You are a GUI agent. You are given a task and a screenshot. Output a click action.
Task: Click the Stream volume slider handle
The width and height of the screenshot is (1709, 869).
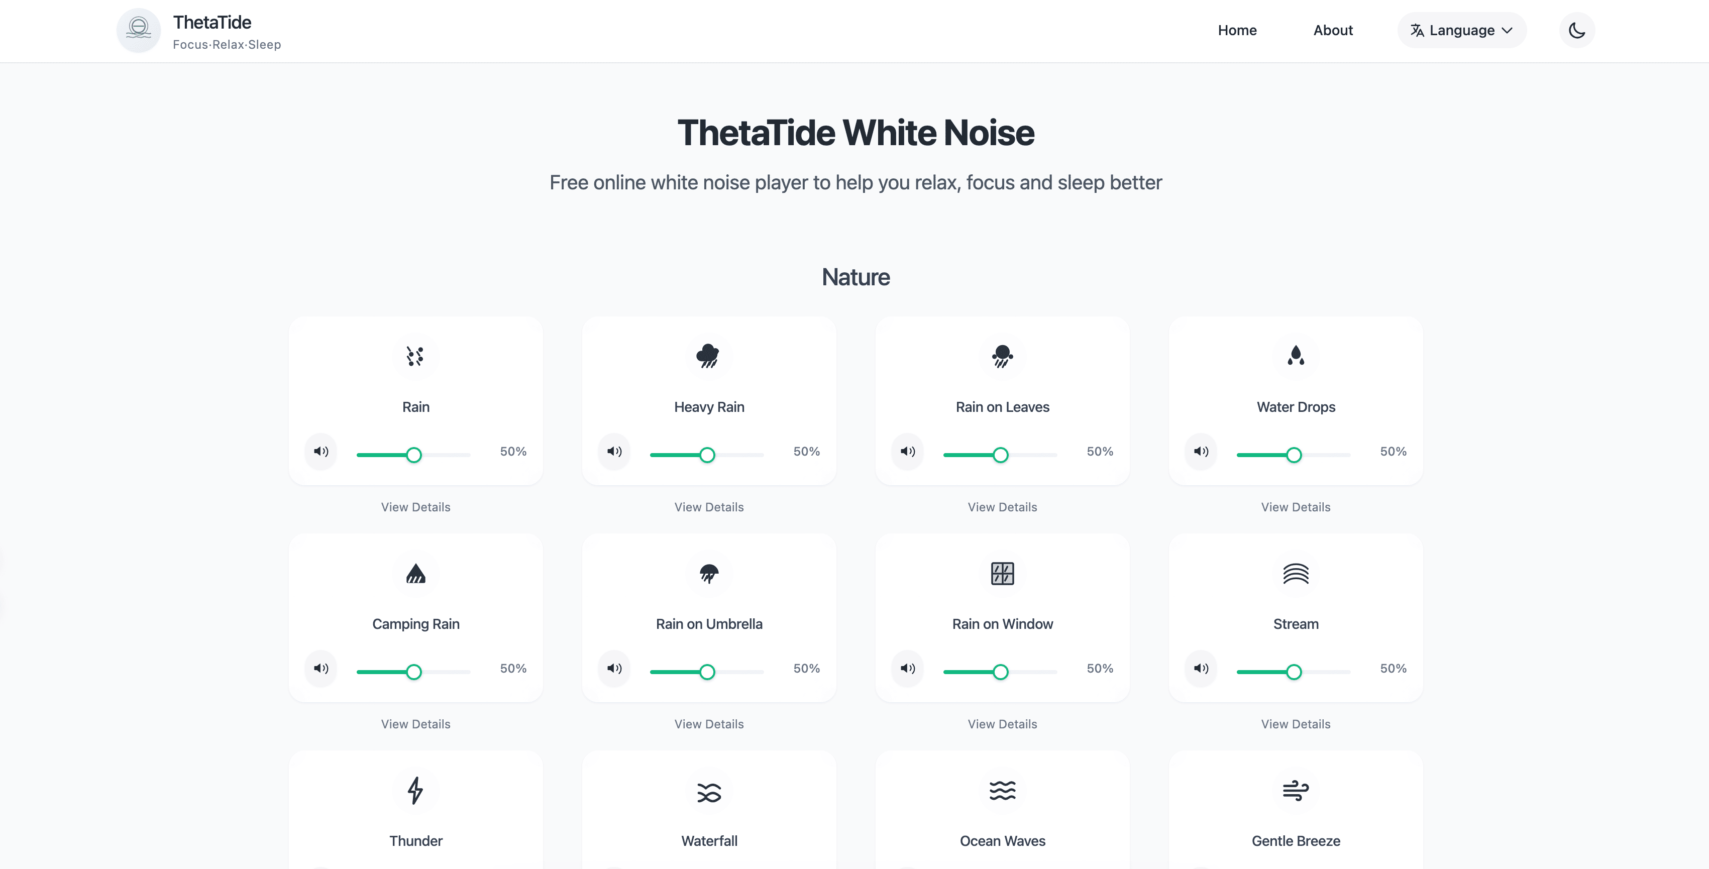1294,672
